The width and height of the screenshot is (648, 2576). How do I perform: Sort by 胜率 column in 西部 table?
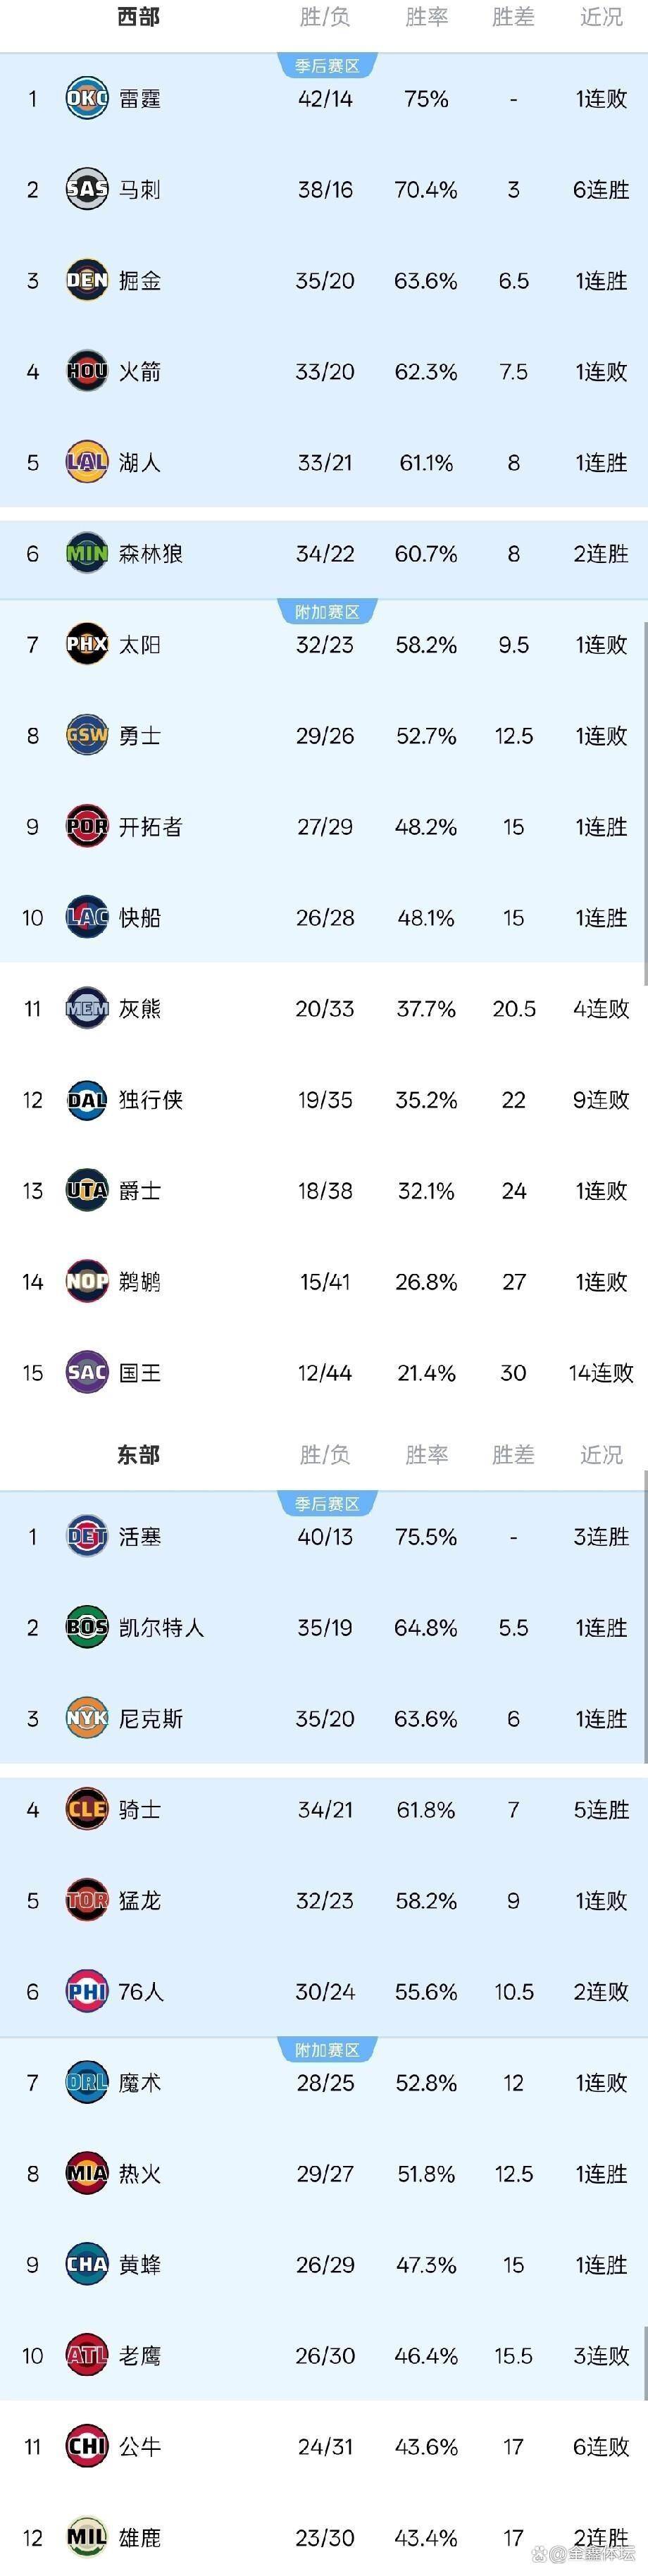pos(426,17)
